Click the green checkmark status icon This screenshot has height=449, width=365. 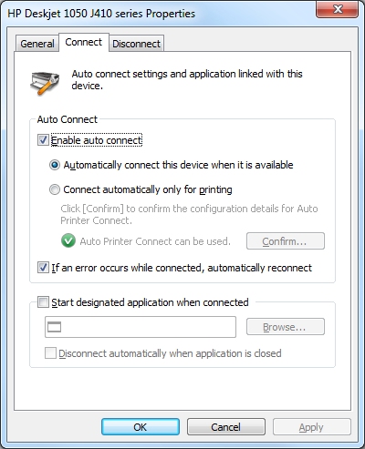tap(68, 240)
